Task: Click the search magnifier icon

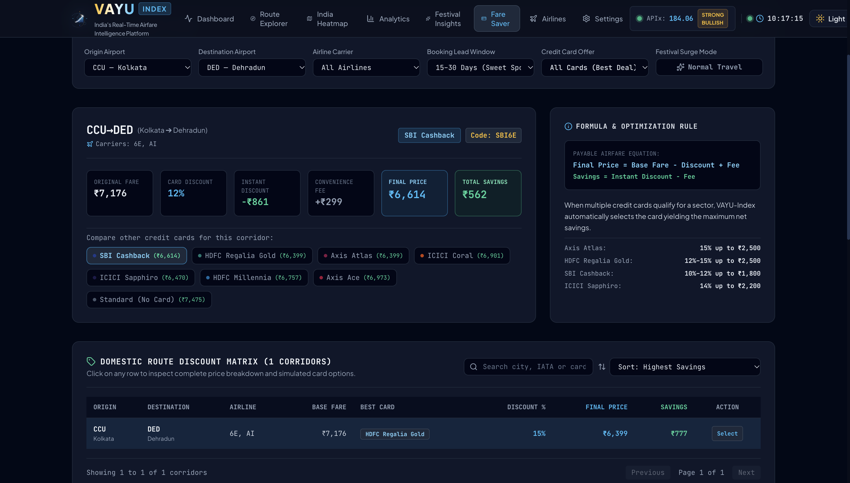Action: 473,366
